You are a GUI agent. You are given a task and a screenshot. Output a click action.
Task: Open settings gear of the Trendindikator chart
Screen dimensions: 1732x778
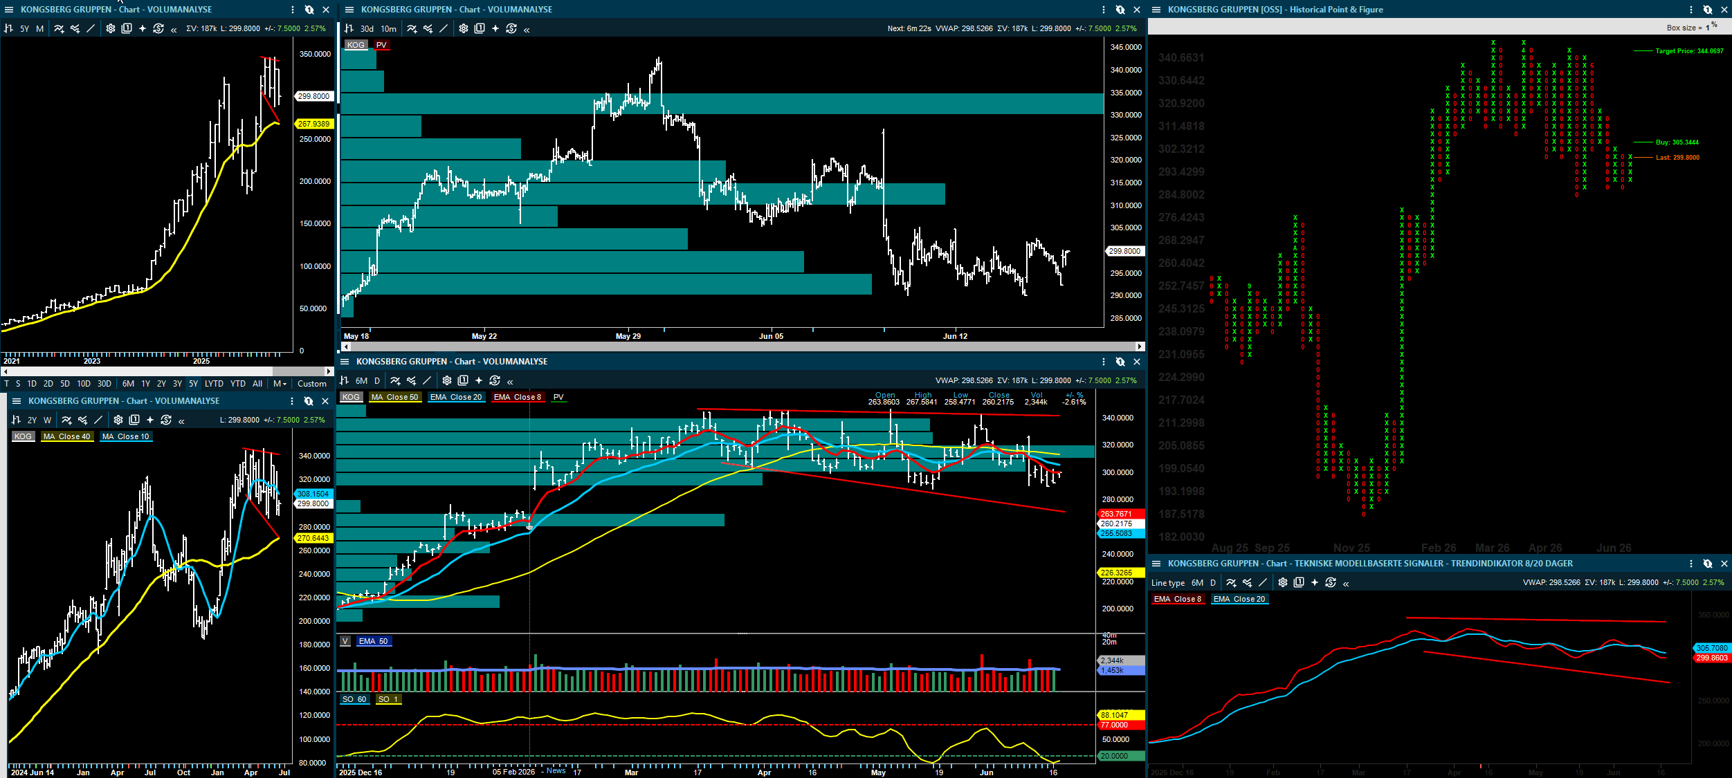click(x=1283, y=583)
